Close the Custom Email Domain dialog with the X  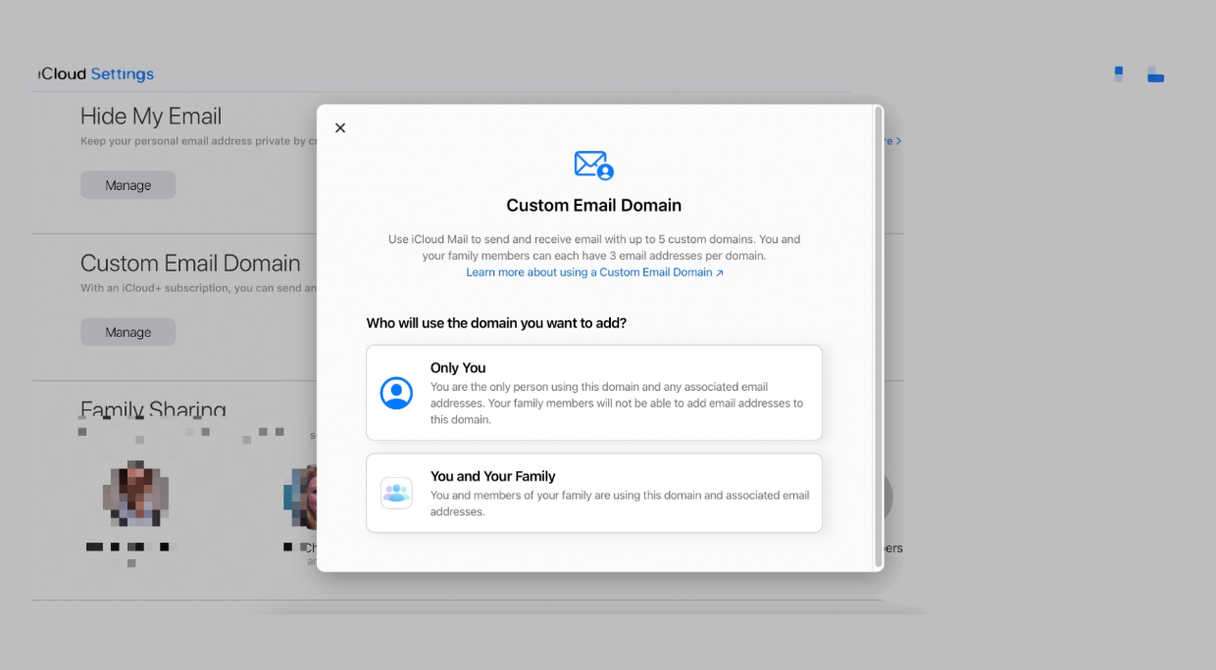point(340,127)
